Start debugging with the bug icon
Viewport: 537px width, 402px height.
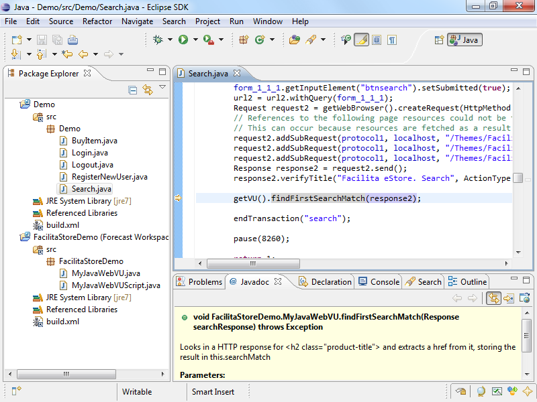pos(158,40)
